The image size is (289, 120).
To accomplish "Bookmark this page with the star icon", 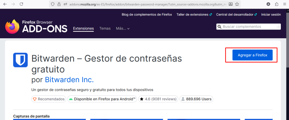I will pyautogui.click(x=237, y=4).
